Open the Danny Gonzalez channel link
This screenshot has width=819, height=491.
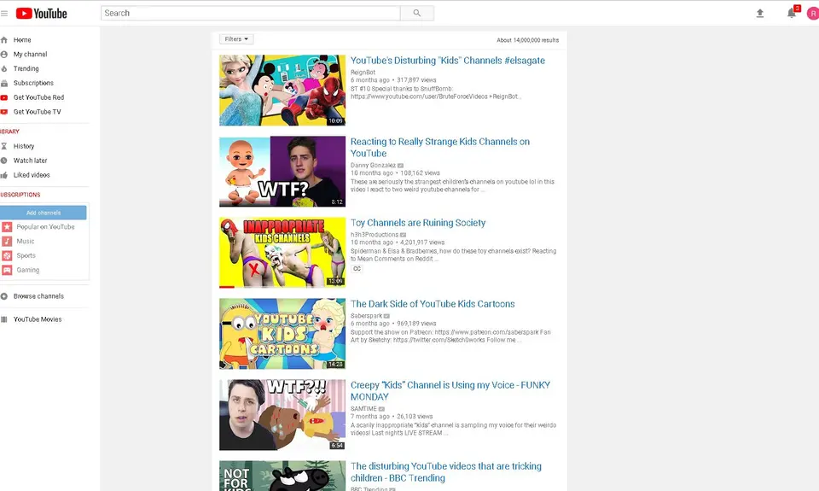tap(373, 165)
